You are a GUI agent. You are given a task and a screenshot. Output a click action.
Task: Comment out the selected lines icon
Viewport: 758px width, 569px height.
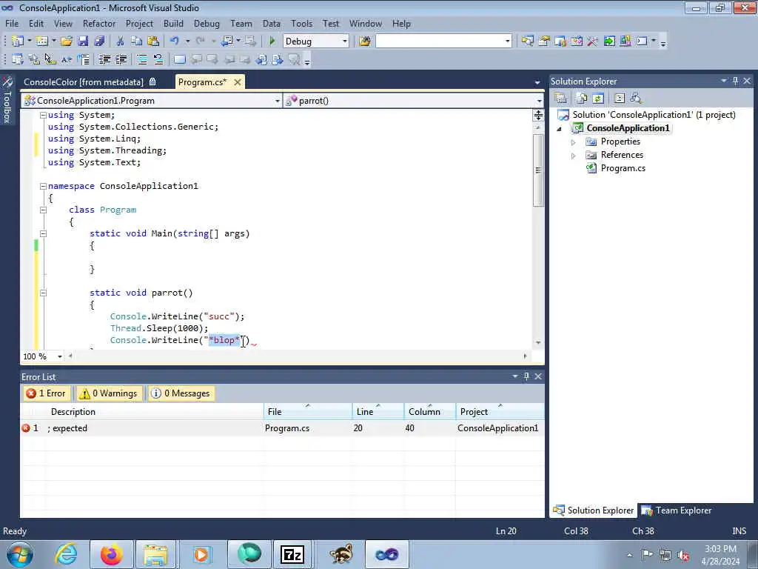142,59
